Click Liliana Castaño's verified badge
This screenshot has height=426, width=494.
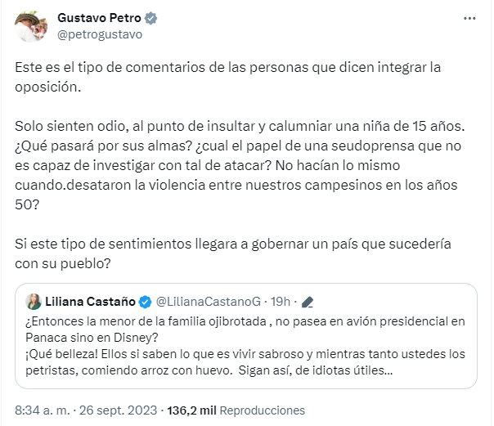pos(144,302)
